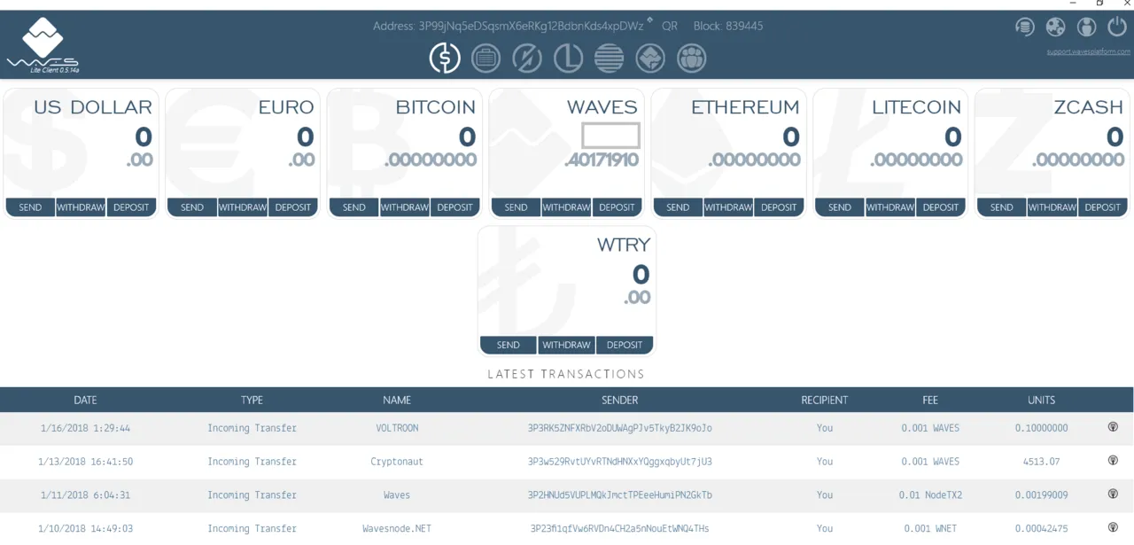Deposit WTRY

tap(625, 345)
